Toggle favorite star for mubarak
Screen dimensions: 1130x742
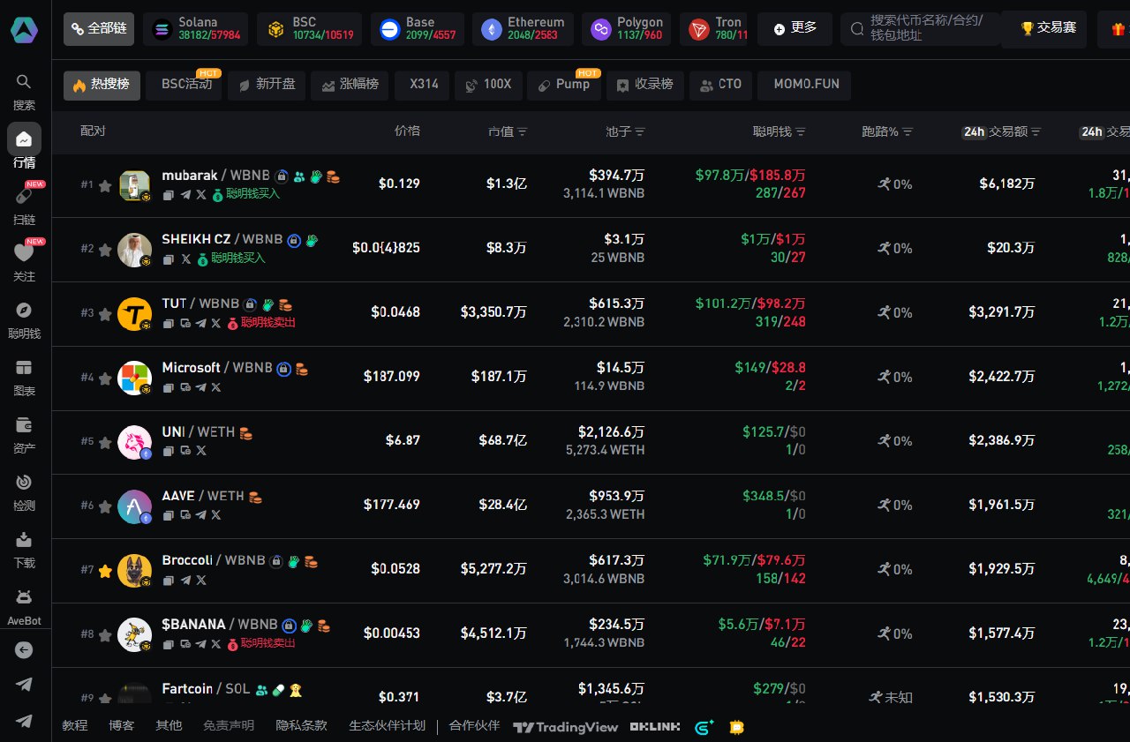[x=105, y=185]
